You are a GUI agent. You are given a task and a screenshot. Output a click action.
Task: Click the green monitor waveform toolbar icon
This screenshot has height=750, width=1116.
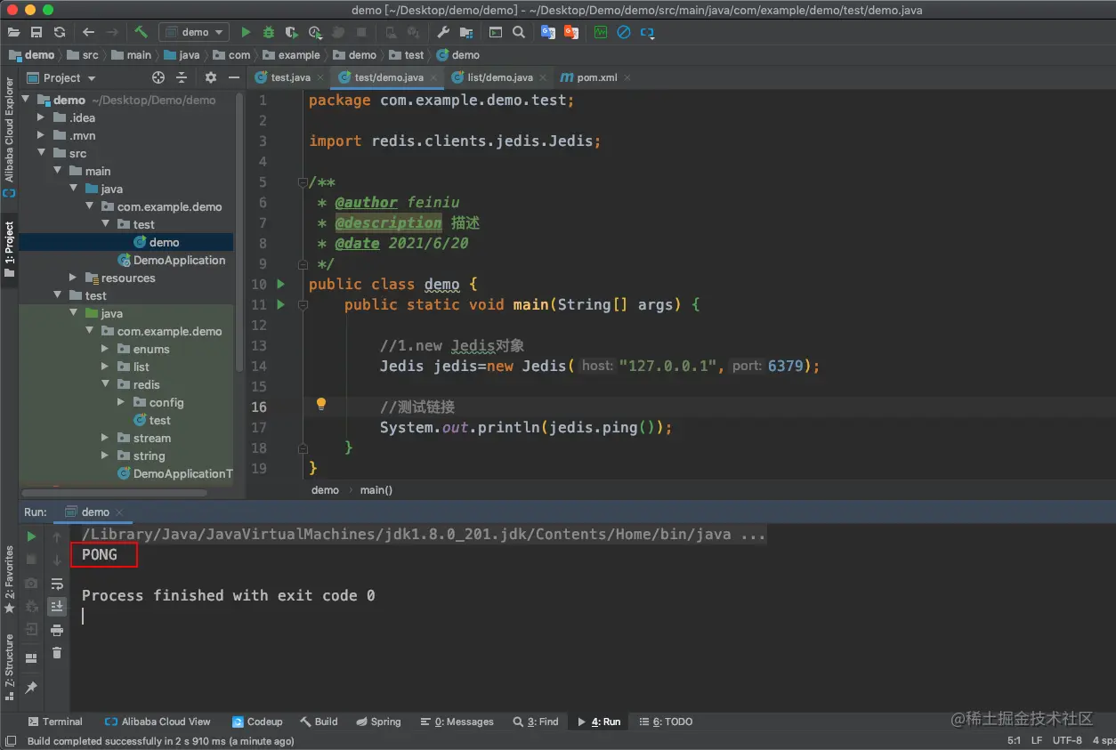601,32
